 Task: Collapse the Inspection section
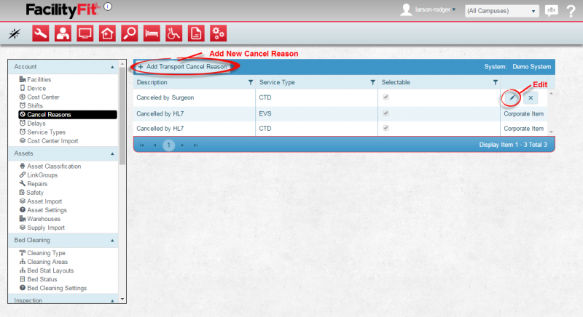[x=112, y=301]
